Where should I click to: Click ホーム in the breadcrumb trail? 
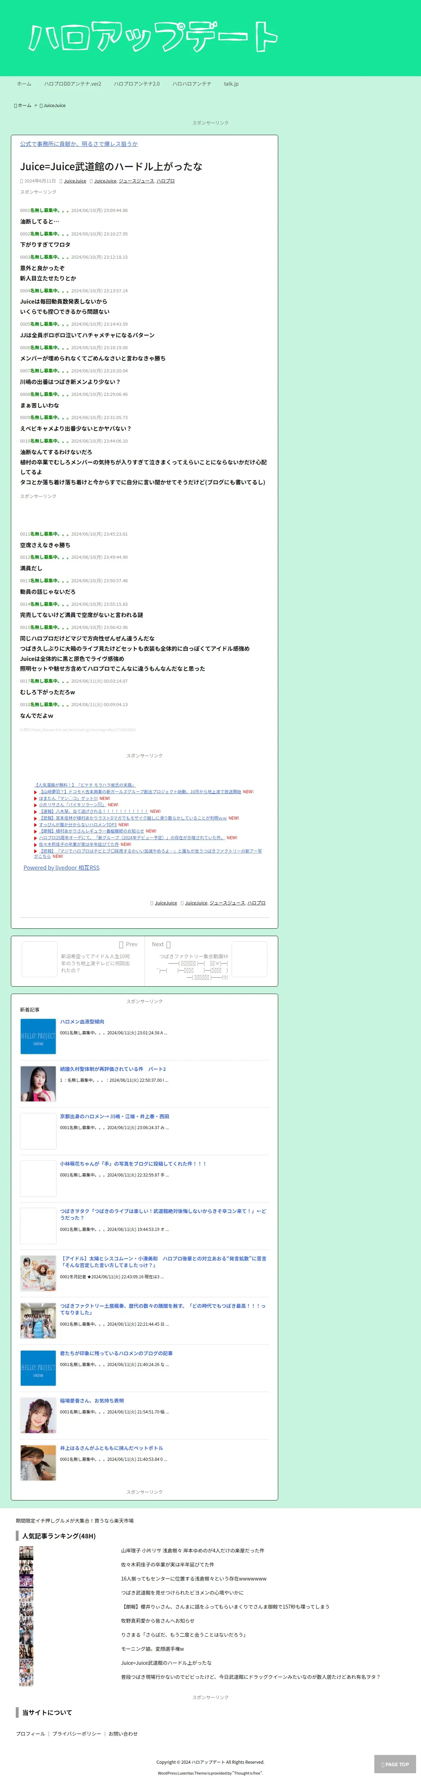(24, 106)
